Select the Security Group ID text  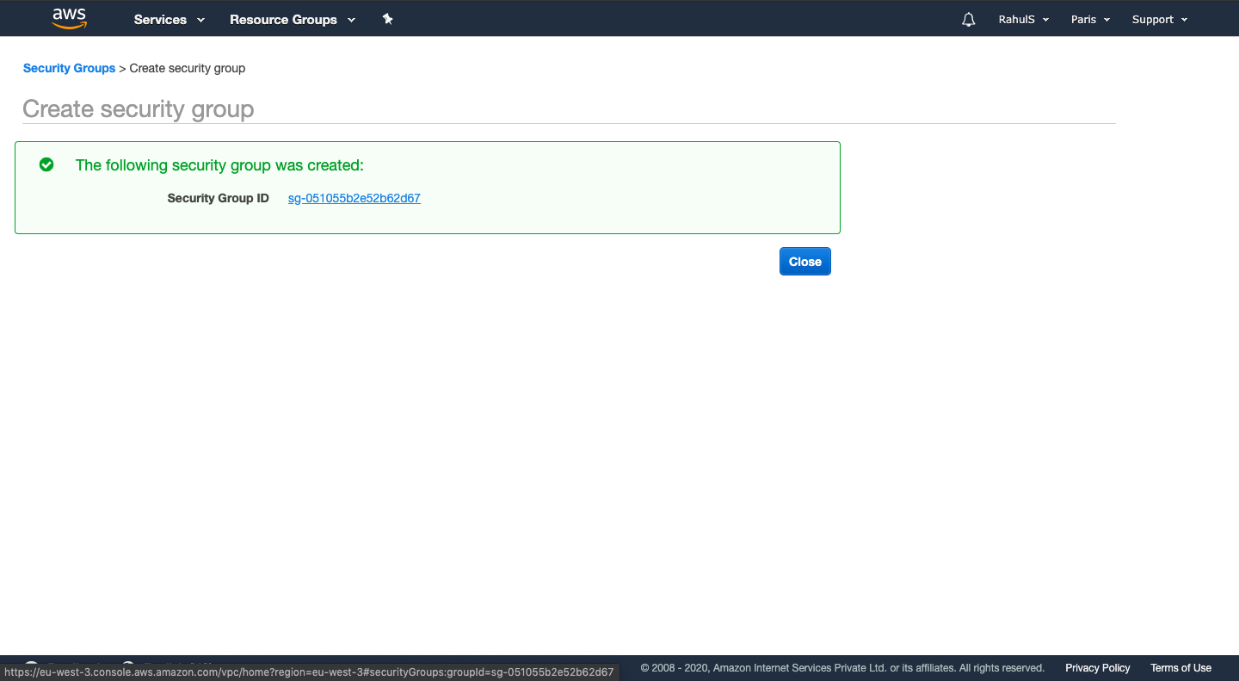[218, 198]
